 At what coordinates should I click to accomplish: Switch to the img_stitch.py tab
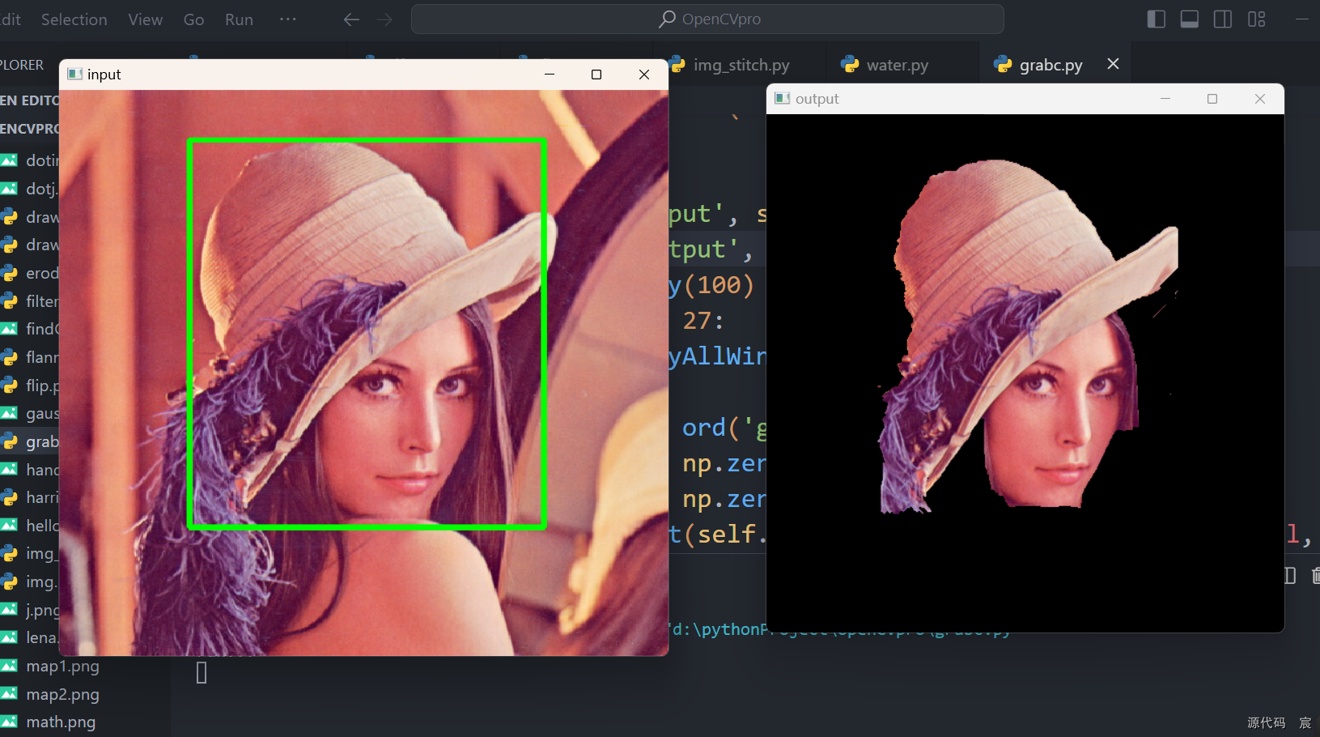741,65
